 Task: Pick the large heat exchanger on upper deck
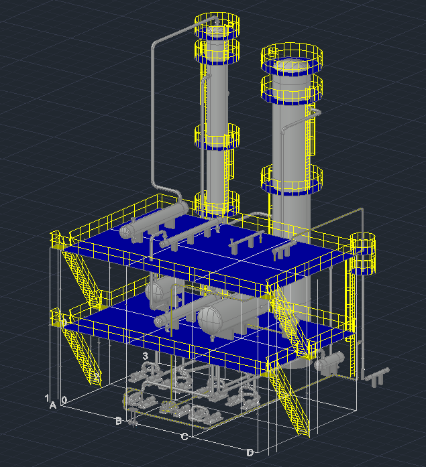(x=154, y=220)
